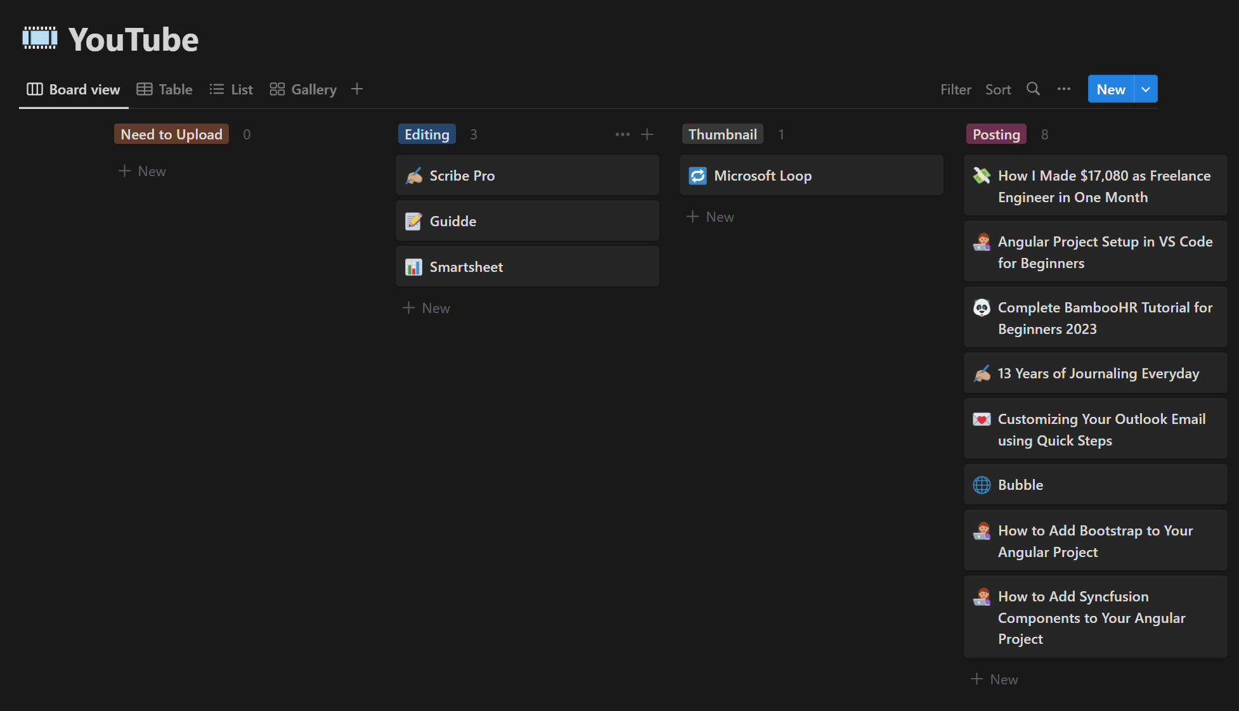Open '13 Years of Journaling Everyday' card
Screen dimensions: 1239x711
click(x=1096, y=373)
